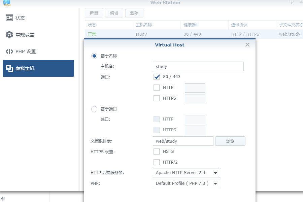Click the 新增 button to add a host
Screen dimensions: 303x202
(94, 13)
